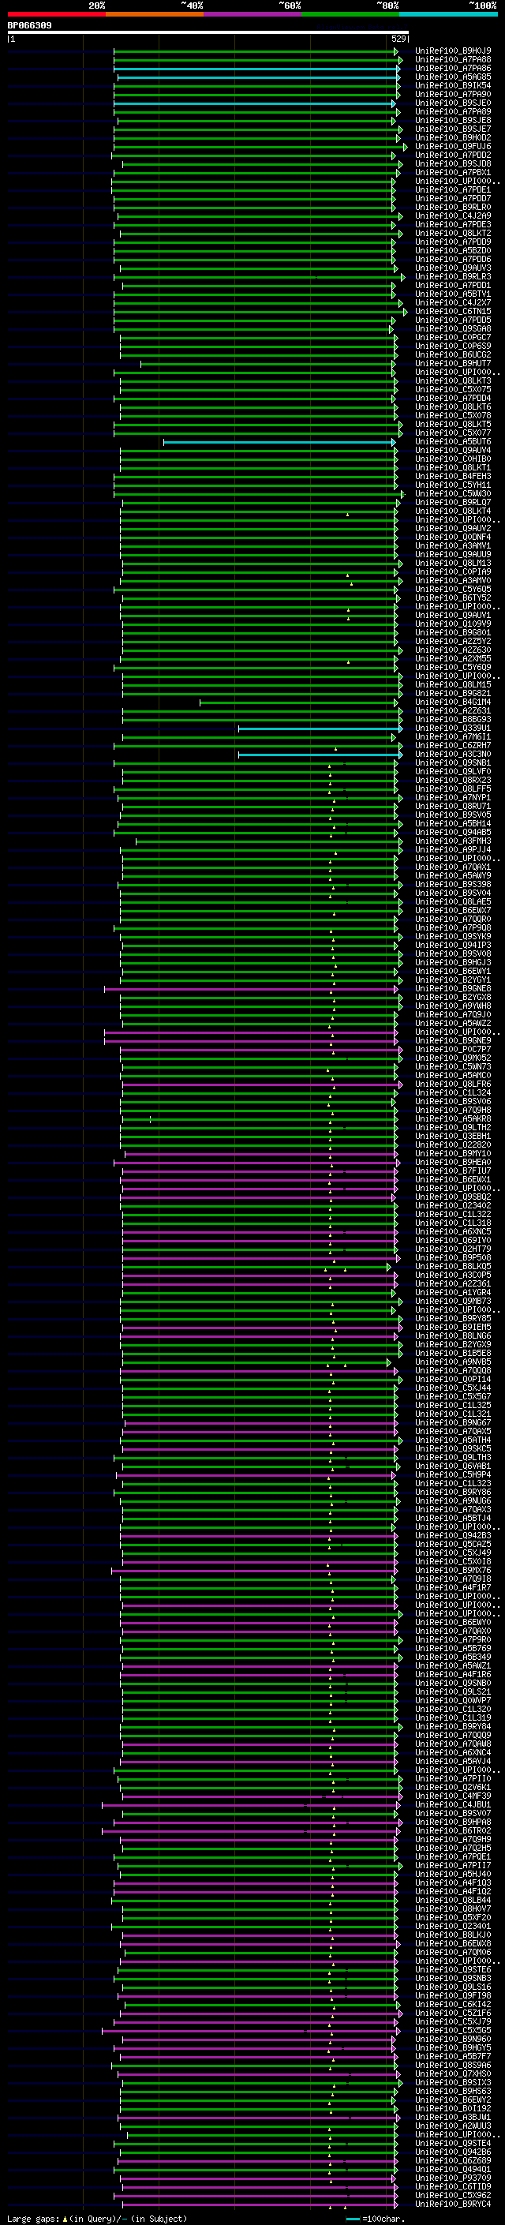Screen dimensions: 505x2225
Task: Select the UniRef100_Q7XHS0 label
Action: click(x=453, y=2073)
